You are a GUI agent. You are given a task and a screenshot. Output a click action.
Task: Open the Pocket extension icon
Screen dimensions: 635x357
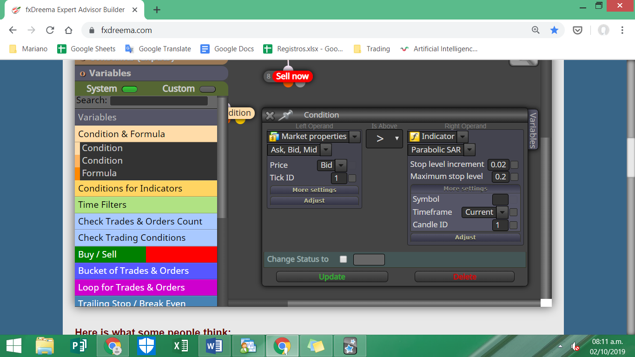point(577,30)
